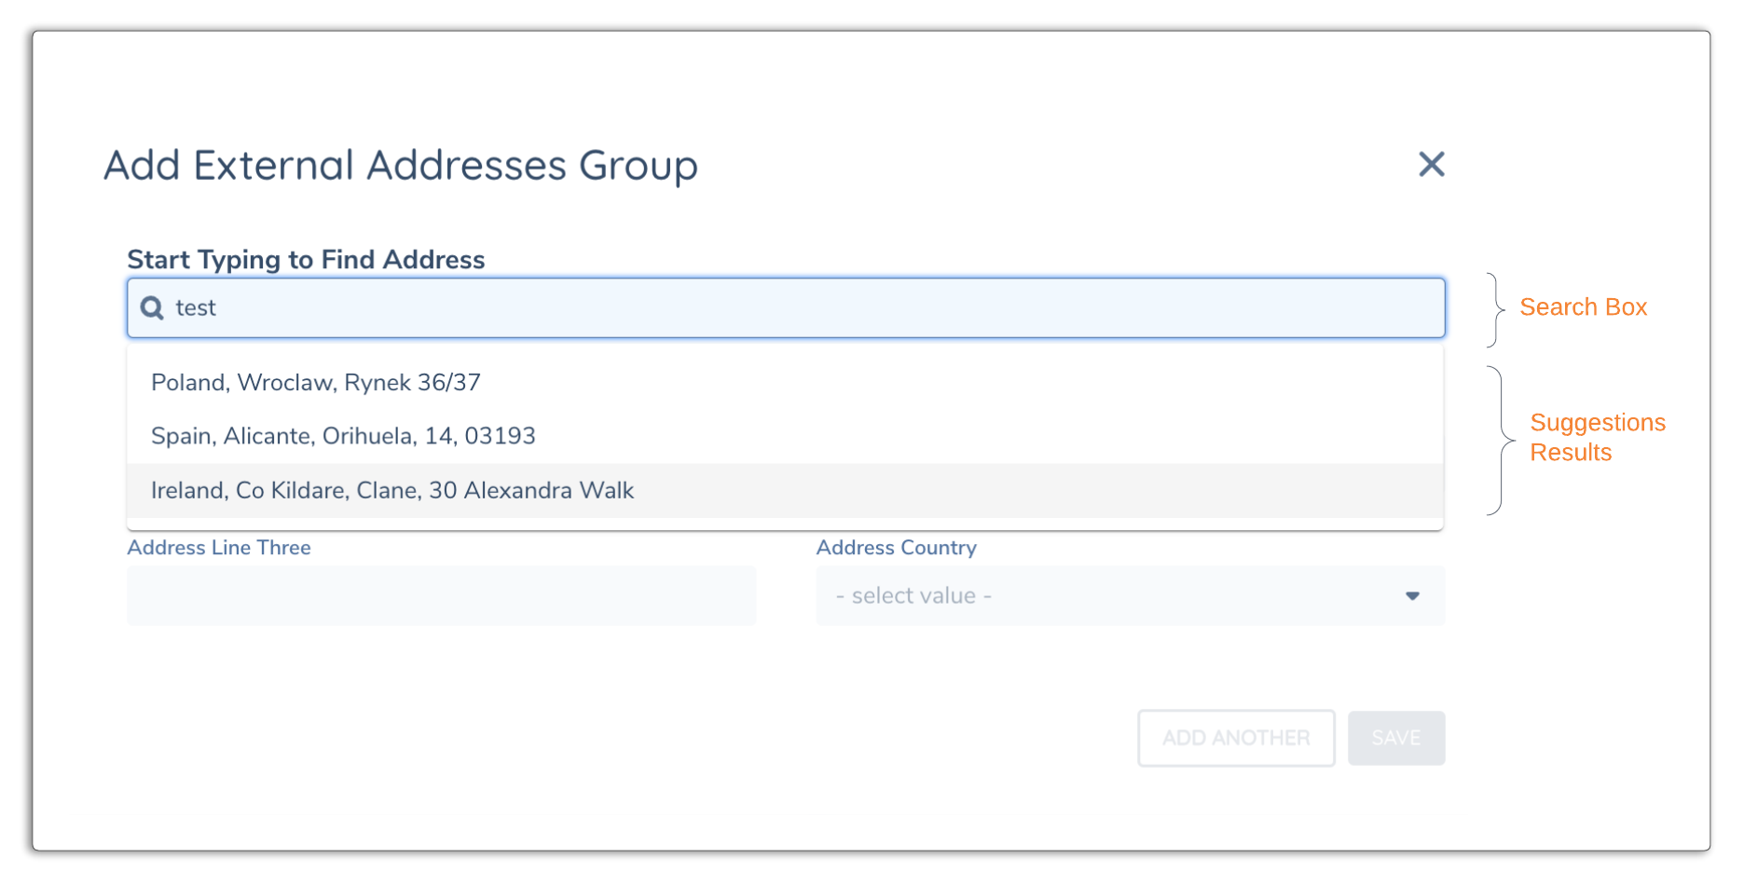Viewport: 1744px width, 885px height.
Task: Click the Start Typing to Find Address label
Action: [306, 260]
